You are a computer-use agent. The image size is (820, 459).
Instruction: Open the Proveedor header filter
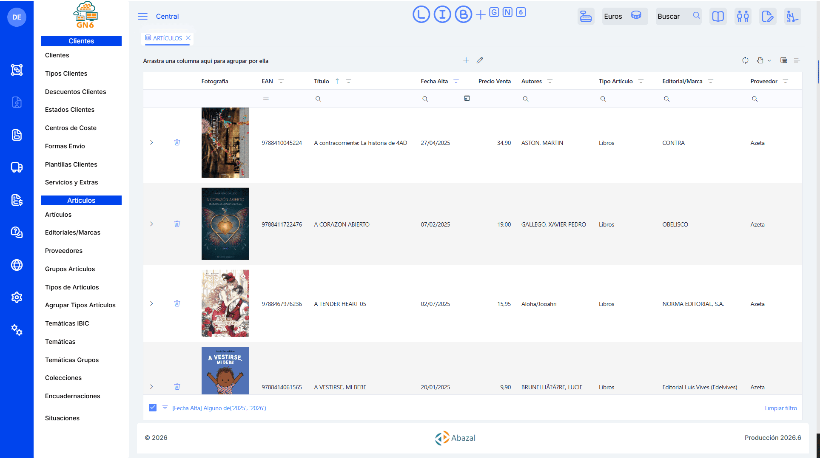(785, 81)
